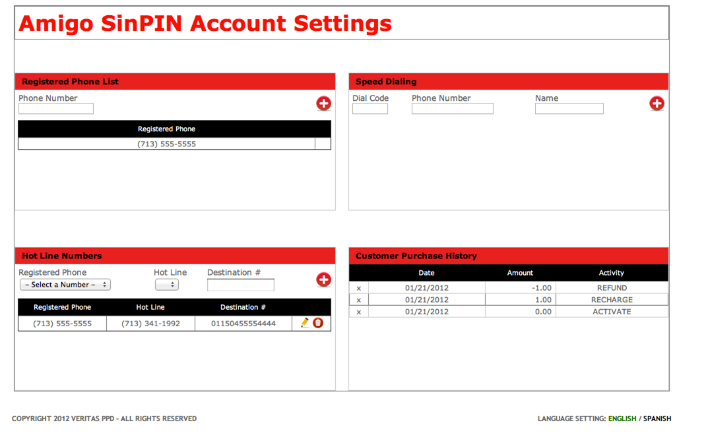Click the Speed Dialing section header
Screen dimensions: 706x435
click(x=509, y=82)
